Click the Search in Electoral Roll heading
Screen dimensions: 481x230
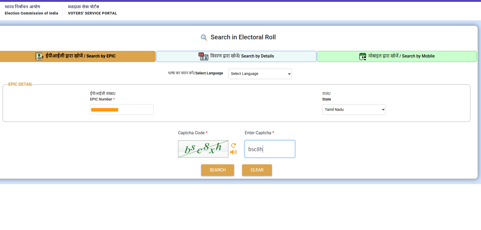243,37
